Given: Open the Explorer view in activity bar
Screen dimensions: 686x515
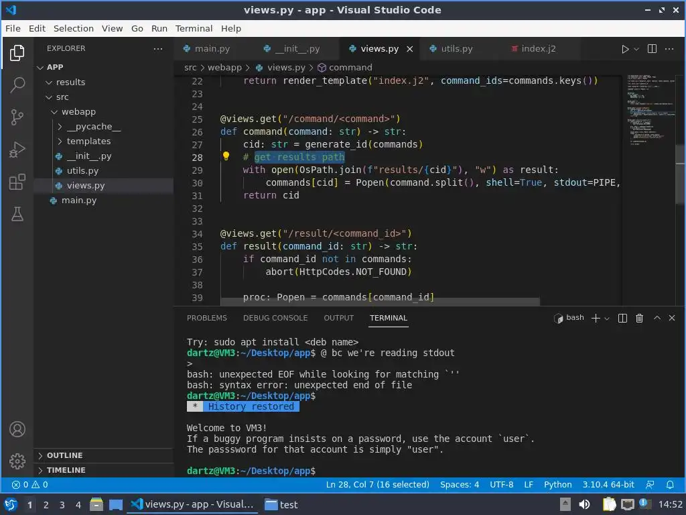Looking at the screenshot, I should tap(17, 53).
